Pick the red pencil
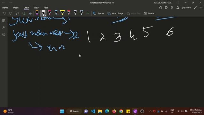 [x=69, y=13]
